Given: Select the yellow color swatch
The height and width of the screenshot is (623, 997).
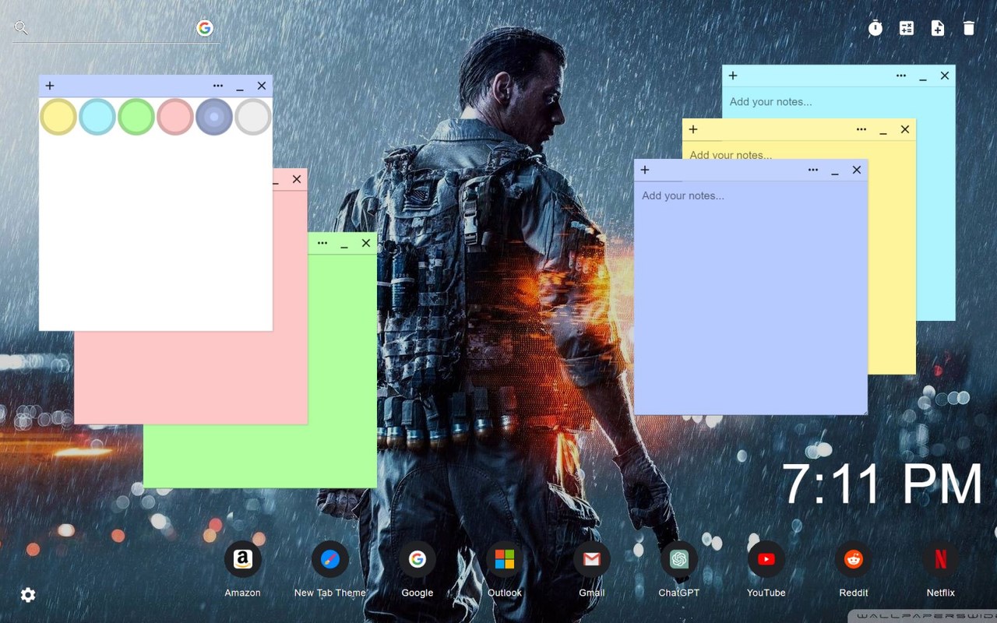Looking at the screenshot, I should (58, 117).
